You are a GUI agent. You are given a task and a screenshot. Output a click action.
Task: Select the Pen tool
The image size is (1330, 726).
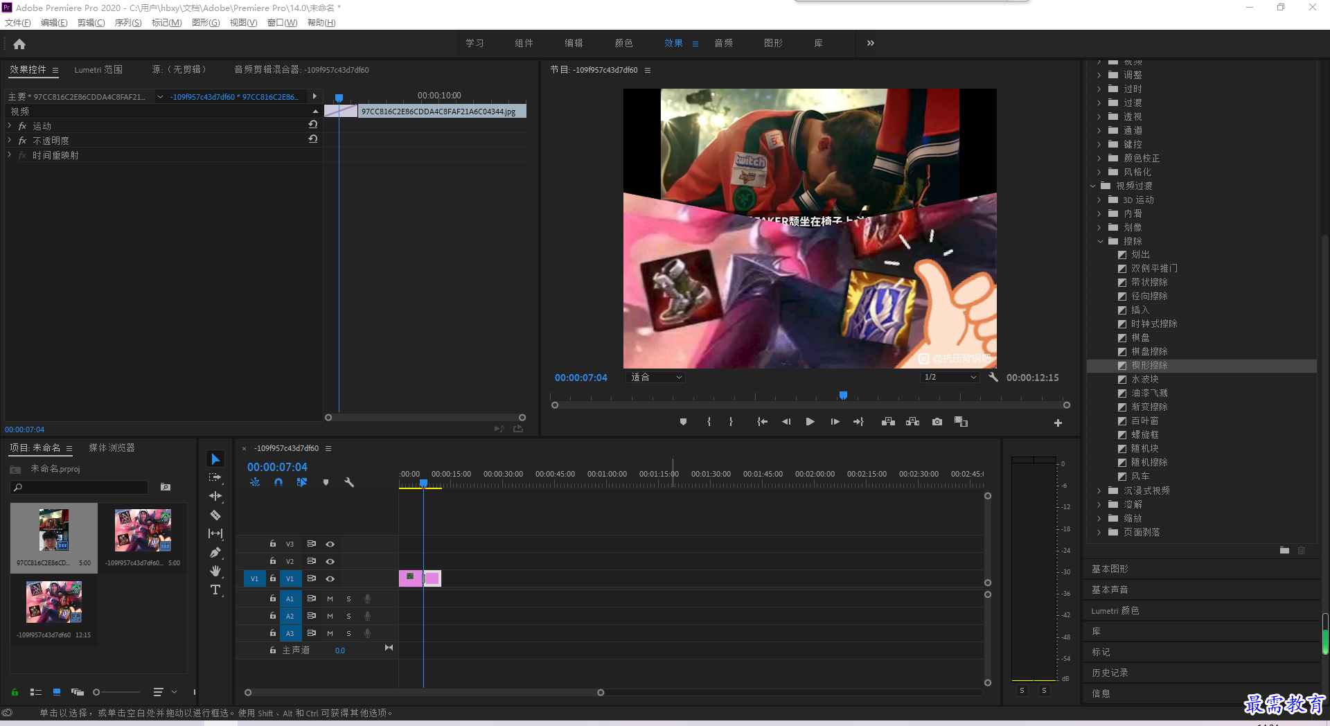(x=215, y=552)
